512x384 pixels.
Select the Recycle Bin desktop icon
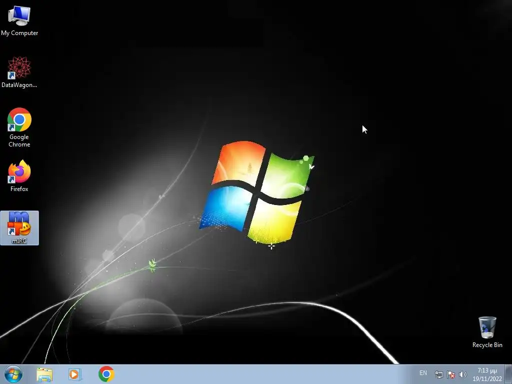coord(487,332)
